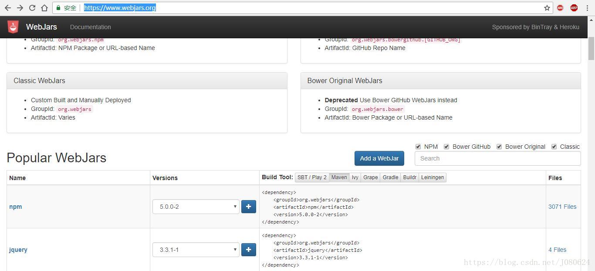Select the SBT / Play 2 build tool
Viewport: 595px width, 271px height.
(x=312, y=177)
